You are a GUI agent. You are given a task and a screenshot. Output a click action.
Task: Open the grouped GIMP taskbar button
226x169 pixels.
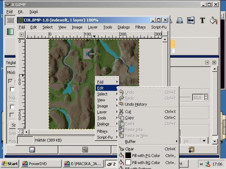click(111, 164)
